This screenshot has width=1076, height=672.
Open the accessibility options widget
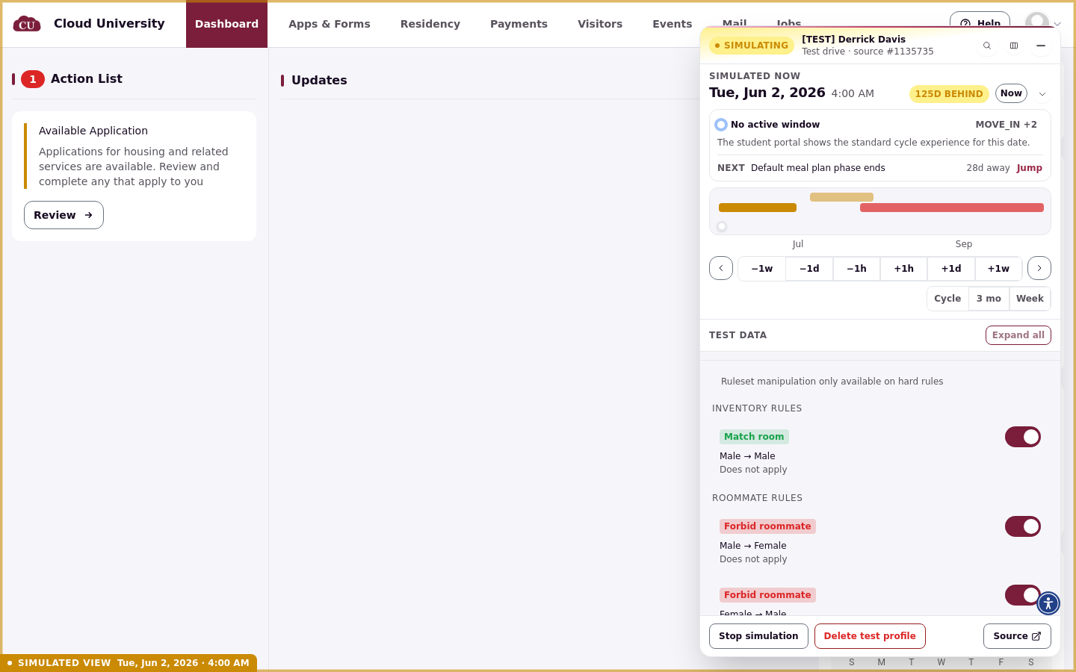(1048, 603)
